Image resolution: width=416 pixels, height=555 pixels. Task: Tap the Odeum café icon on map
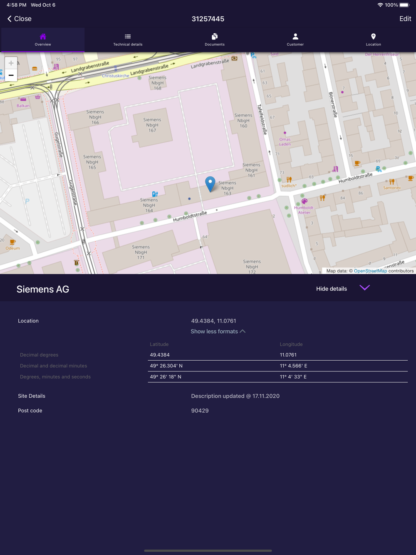12,242
